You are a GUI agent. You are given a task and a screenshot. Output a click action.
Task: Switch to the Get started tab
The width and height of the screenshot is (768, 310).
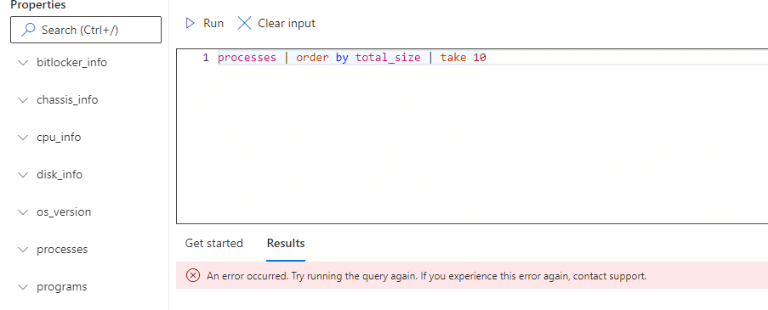(214, 243)
